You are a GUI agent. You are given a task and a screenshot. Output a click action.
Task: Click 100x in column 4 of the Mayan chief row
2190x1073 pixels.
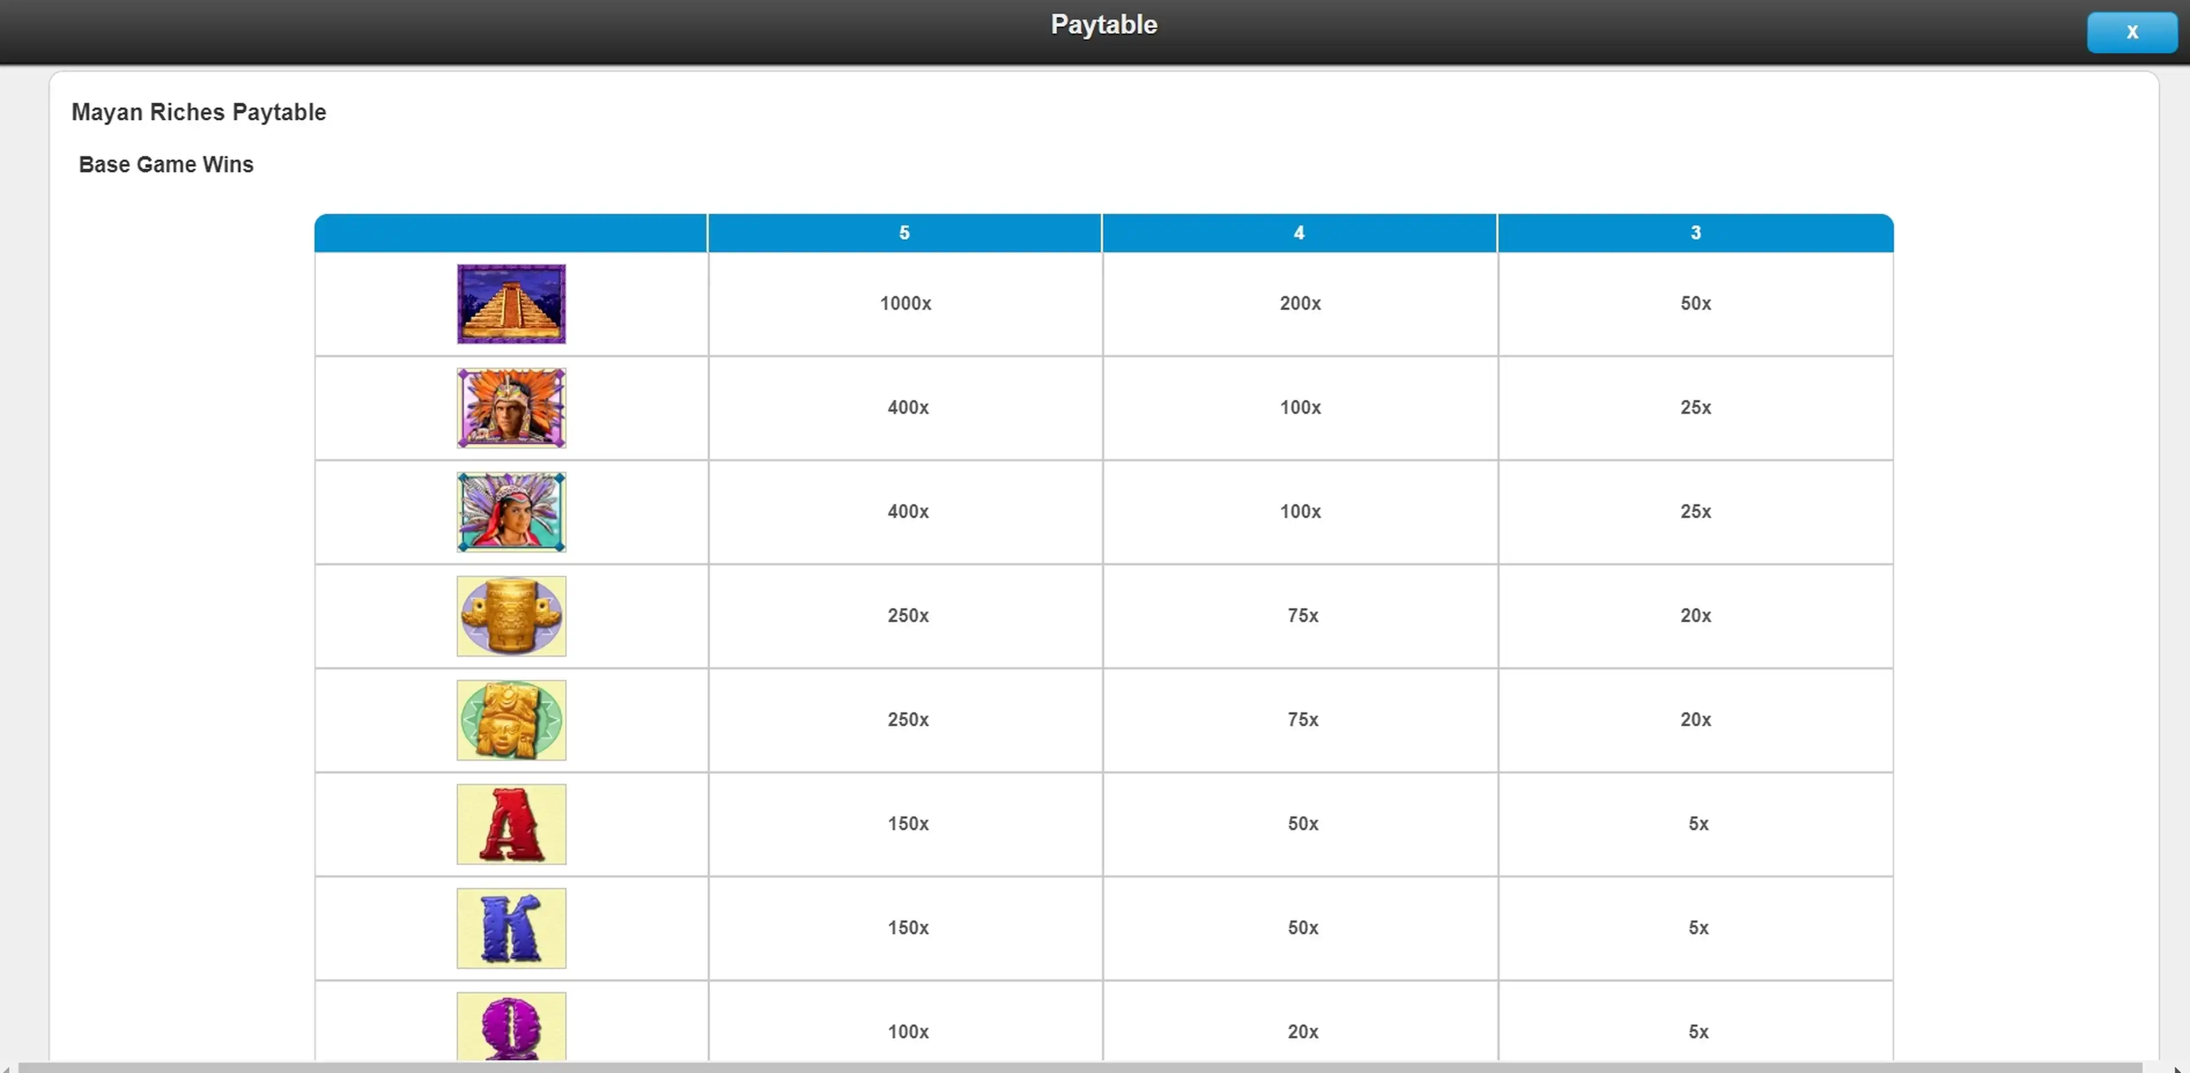pyautogui.click(x=1300, y=407)
